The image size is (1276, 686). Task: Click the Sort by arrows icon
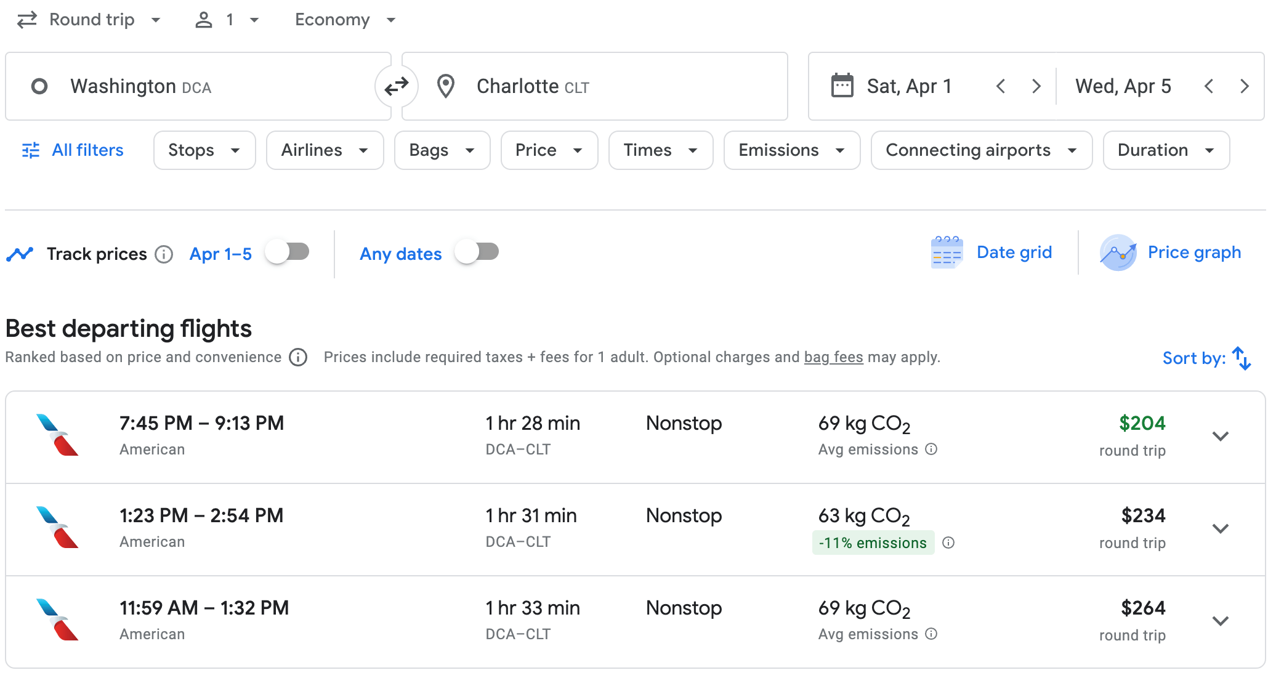[x=1242, y=358]
